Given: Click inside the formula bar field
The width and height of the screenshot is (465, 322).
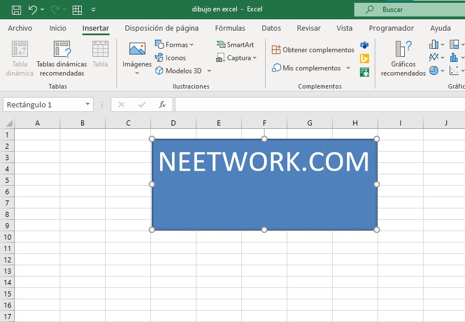Looking at the screenshot, I should [320, 104].
